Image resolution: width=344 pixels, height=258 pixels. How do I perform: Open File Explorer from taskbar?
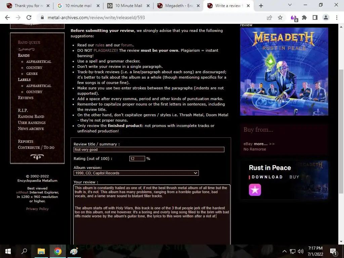[41, 251]
